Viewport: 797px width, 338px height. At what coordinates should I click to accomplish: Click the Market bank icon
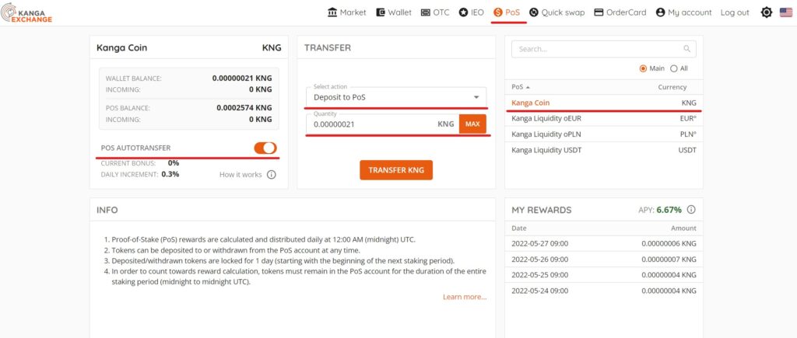[332, 12]
